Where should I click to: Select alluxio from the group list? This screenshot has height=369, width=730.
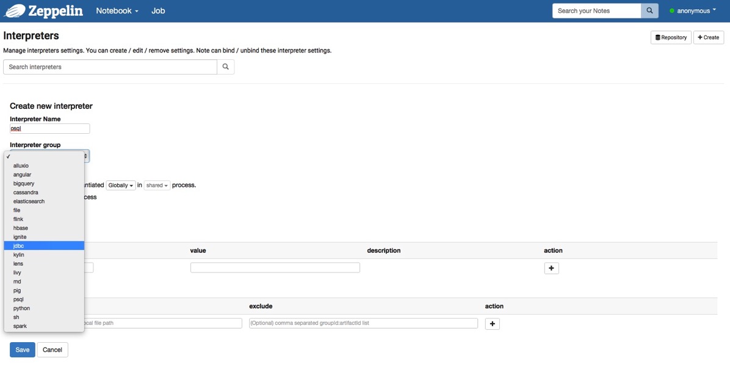(x=44, y=166)
